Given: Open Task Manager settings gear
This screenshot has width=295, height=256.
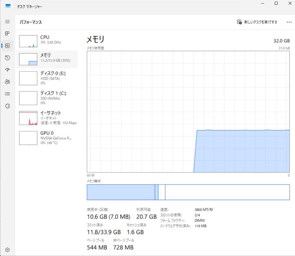Looking at the screenshot, I should point(7,250).
